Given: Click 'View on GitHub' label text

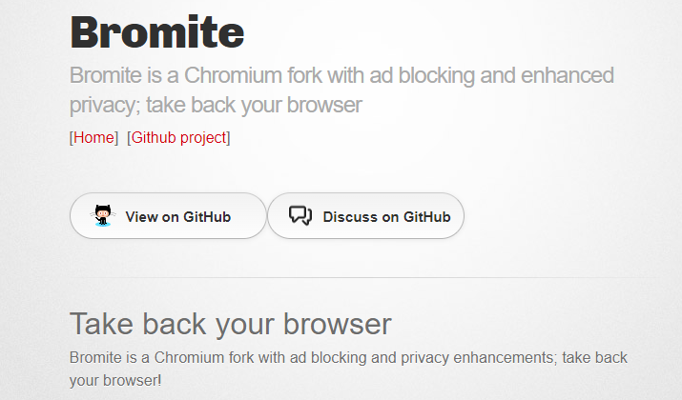Looking at the screenshot, I should [x=178, y=217].
